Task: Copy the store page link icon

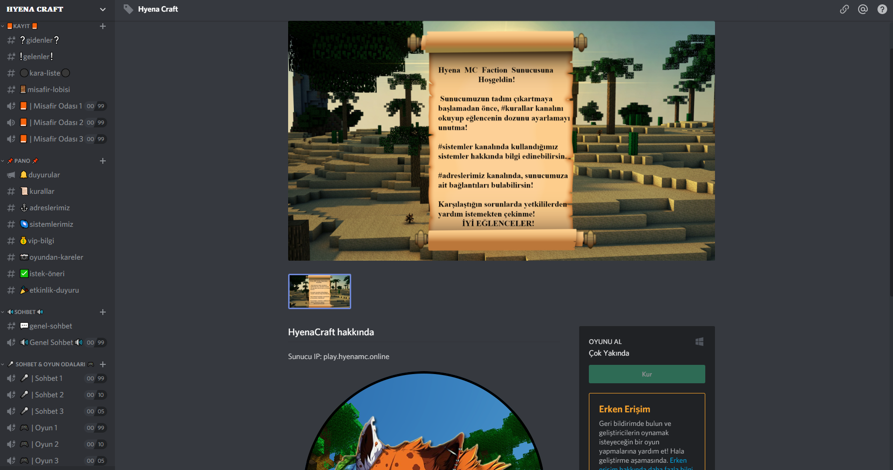Action: point(844,9)
